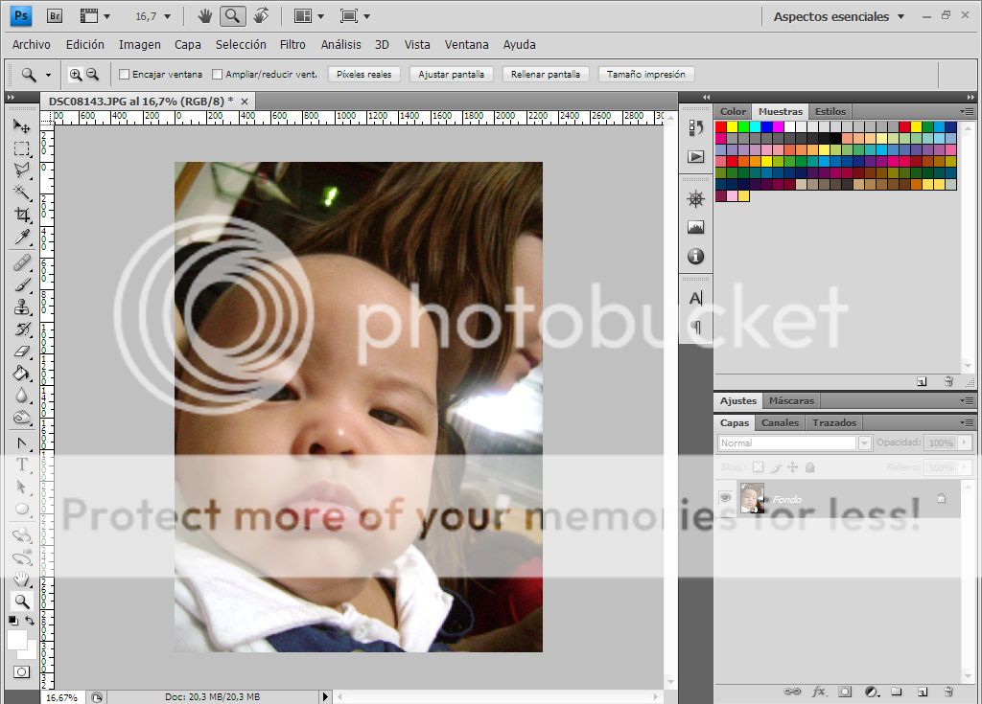Click the Tamaño impresión button
Screen dimensions: 982x704
point(645,75)
